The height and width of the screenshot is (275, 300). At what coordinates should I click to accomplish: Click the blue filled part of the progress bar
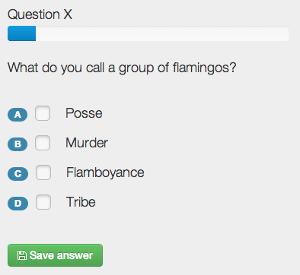tap(21, 33)
